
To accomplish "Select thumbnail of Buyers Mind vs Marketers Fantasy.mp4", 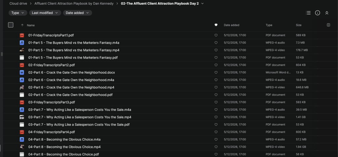I will 22,50.
